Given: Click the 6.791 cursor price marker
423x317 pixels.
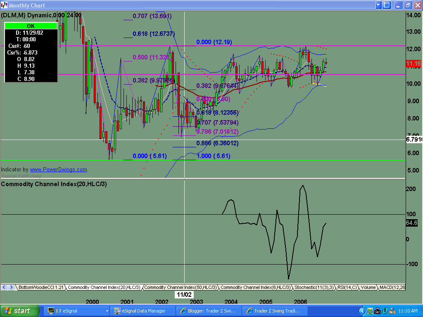Looking at the screenshot, I should tap(414, 140).
